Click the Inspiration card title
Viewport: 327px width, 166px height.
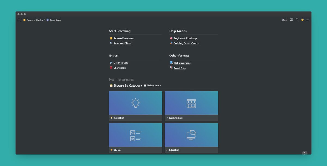(119, 118)
